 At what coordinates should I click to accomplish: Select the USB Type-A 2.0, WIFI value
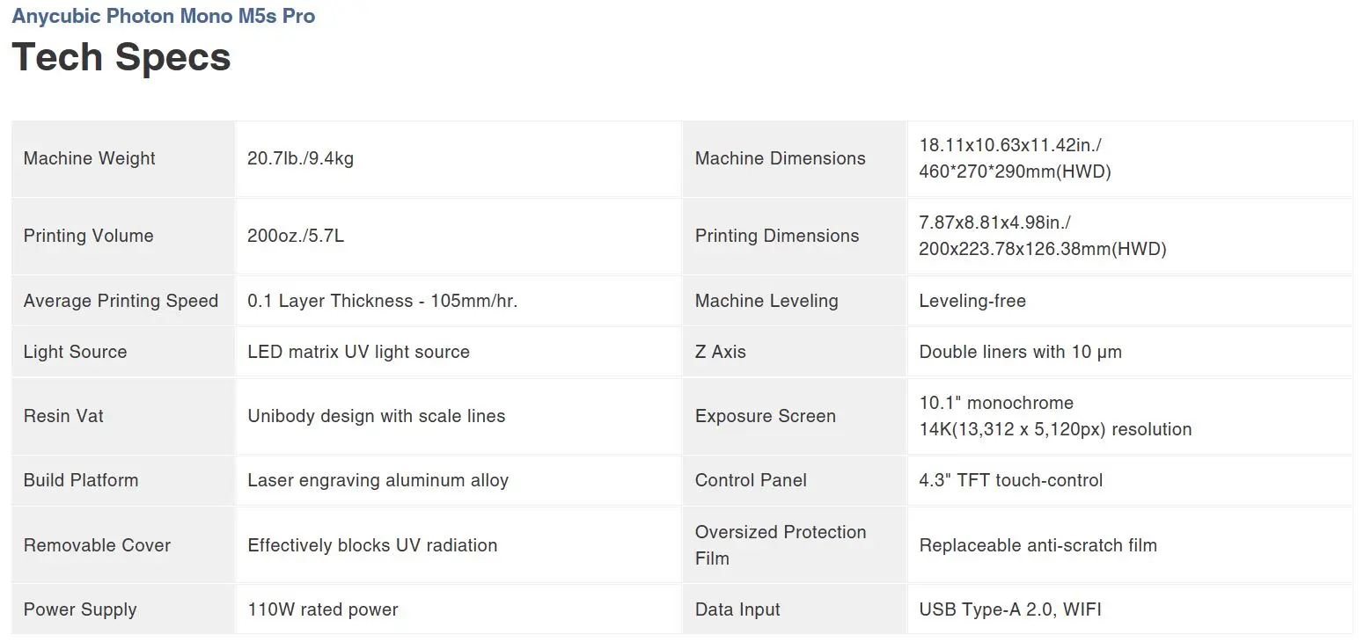1009,609
